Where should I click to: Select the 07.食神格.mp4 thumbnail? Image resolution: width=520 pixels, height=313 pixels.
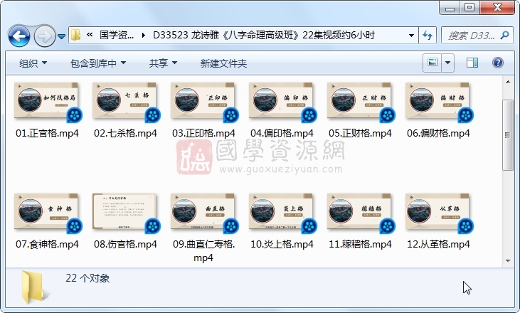tap(47, 212)
